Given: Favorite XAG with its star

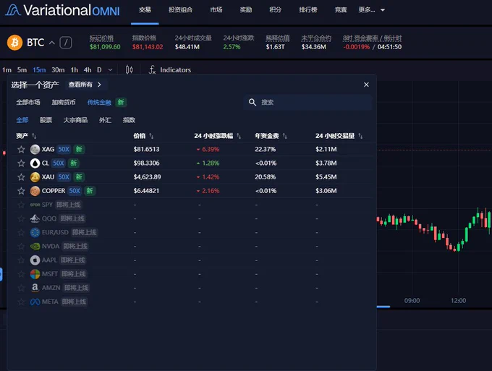Looking at the screenshot, I should (x=21, y=149).
